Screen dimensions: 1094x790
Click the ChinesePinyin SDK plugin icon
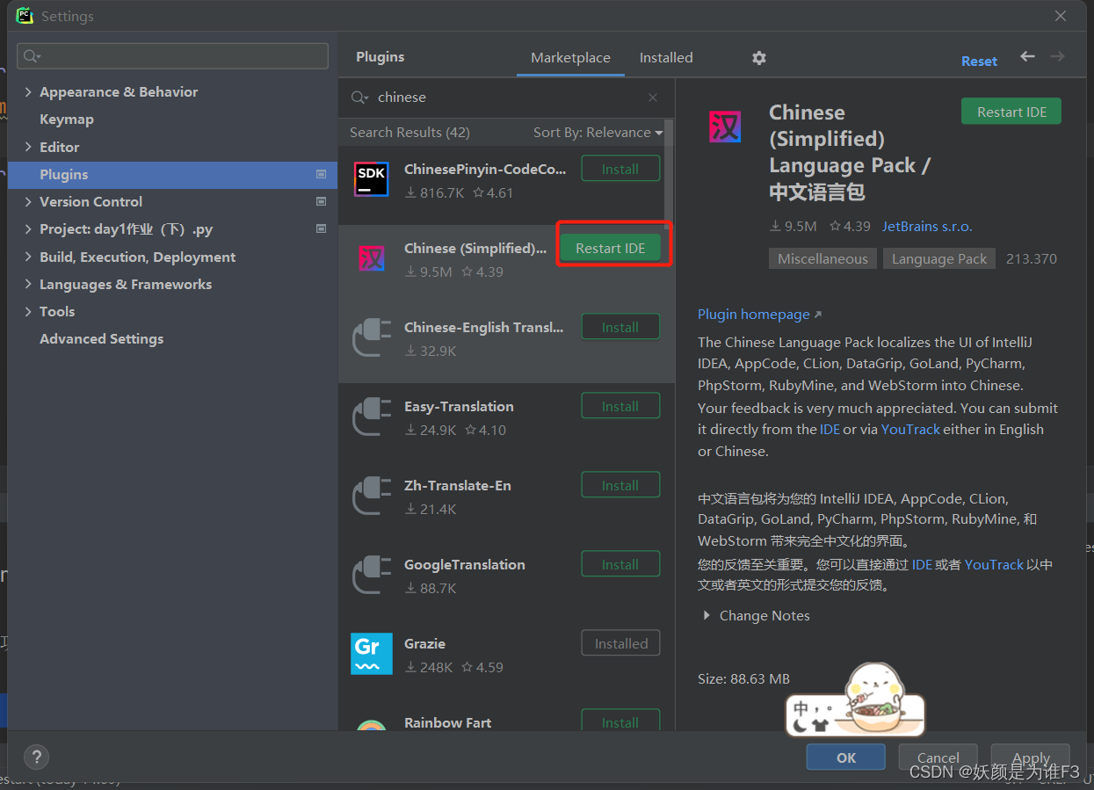click(x=372, y=179)
